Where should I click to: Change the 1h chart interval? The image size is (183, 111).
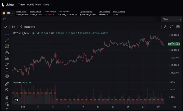6,27
